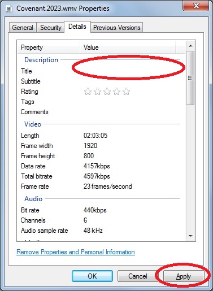The height and width of the screenshot is (291, 213).
Task: Open the Previous Versions tab
Action: coord(117,28)
